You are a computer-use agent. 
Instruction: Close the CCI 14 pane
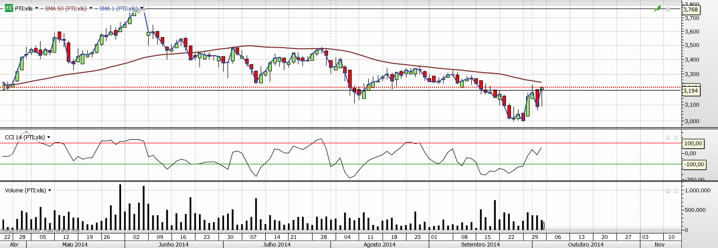click(x=676, y=137)
